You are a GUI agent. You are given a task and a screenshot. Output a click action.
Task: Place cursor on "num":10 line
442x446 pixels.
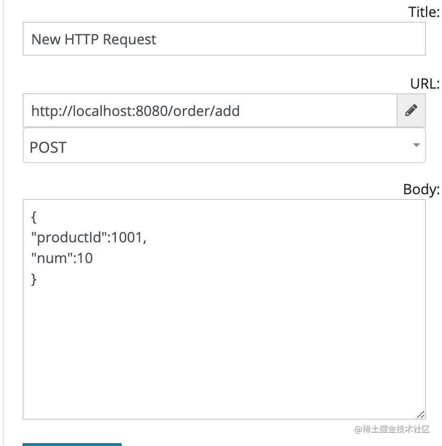62,258
